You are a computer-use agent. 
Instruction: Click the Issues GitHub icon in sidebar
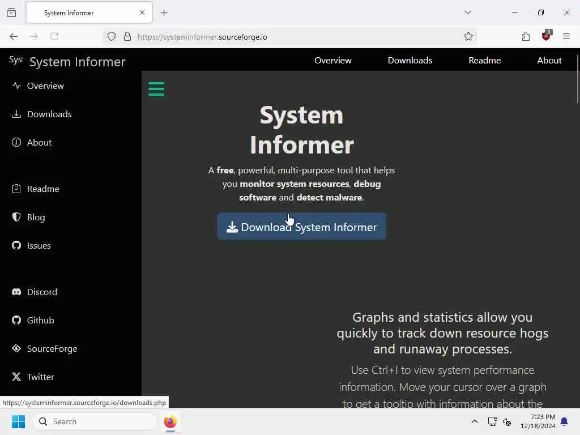(16, 245)
